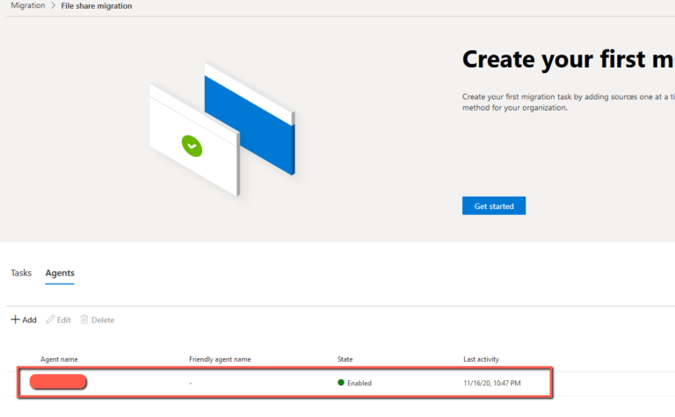Screen dimensions: 675x417
Task: Click the Edit pencil icon
Action: 51,320
